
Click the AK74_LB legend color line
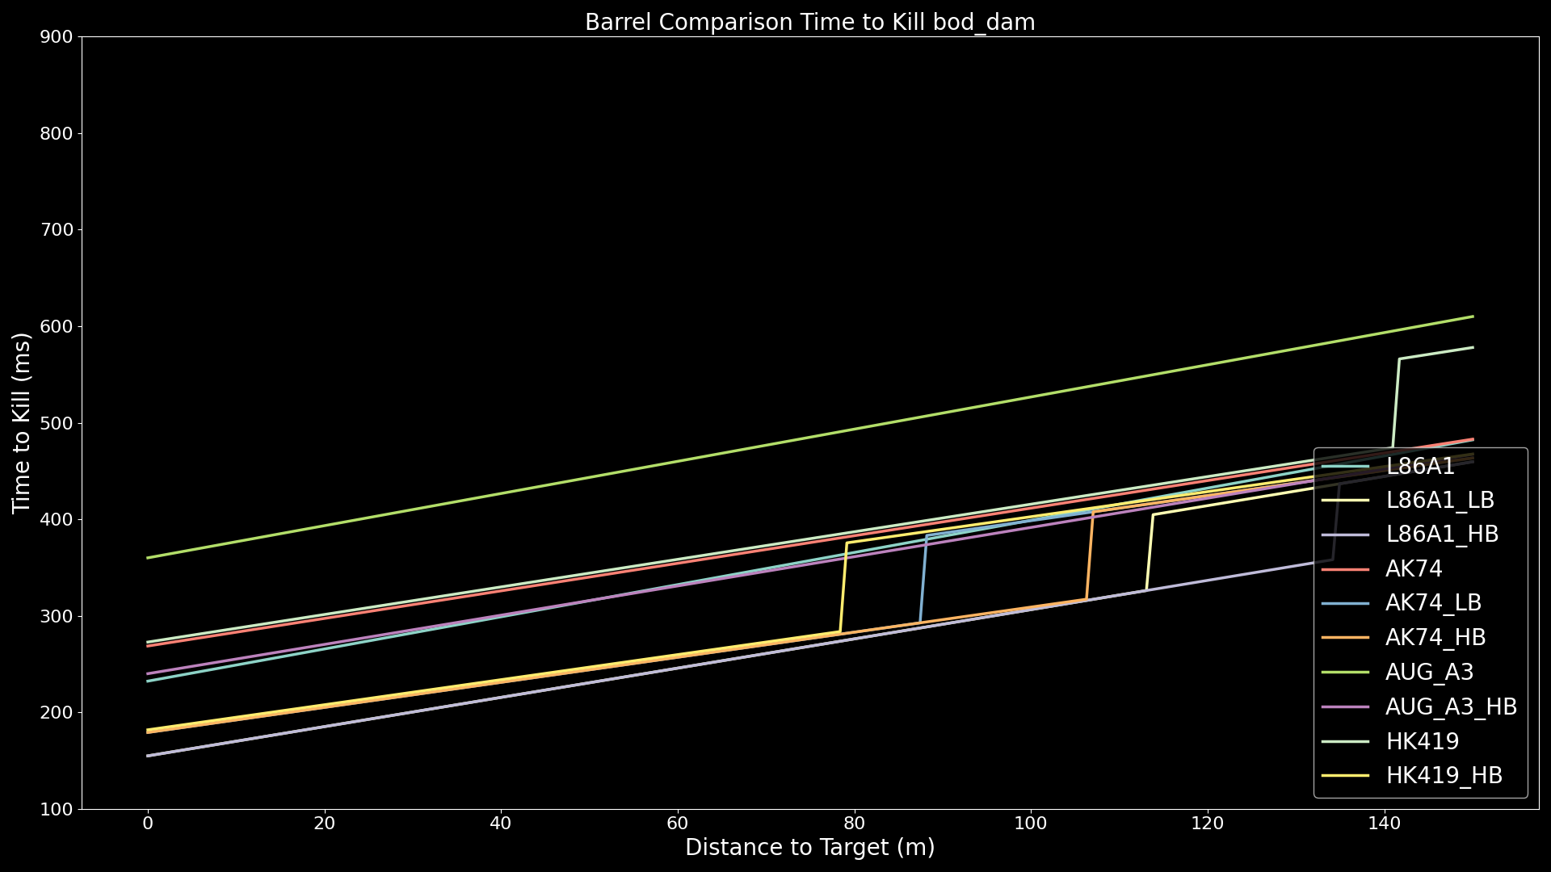(1345, 603)
